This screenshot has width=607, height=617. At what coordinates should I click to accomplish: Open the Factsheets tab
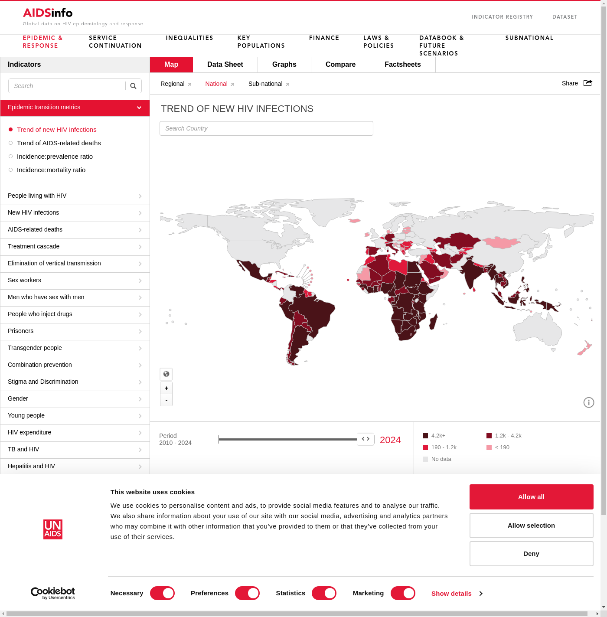(x=402, y=65)
